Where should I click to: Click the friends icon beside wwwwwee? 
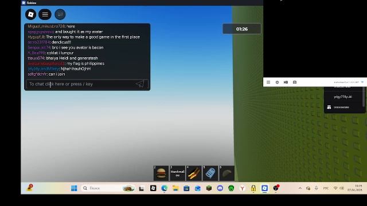click(x=329, y=107)
